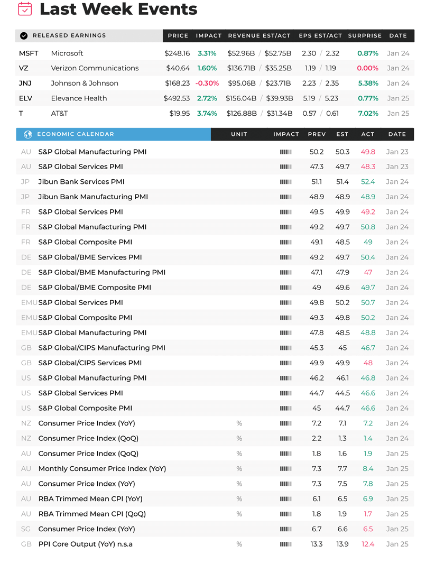Click the 12.4 actual value for PPI Core Output
The image size is (426, 564).
368,544
